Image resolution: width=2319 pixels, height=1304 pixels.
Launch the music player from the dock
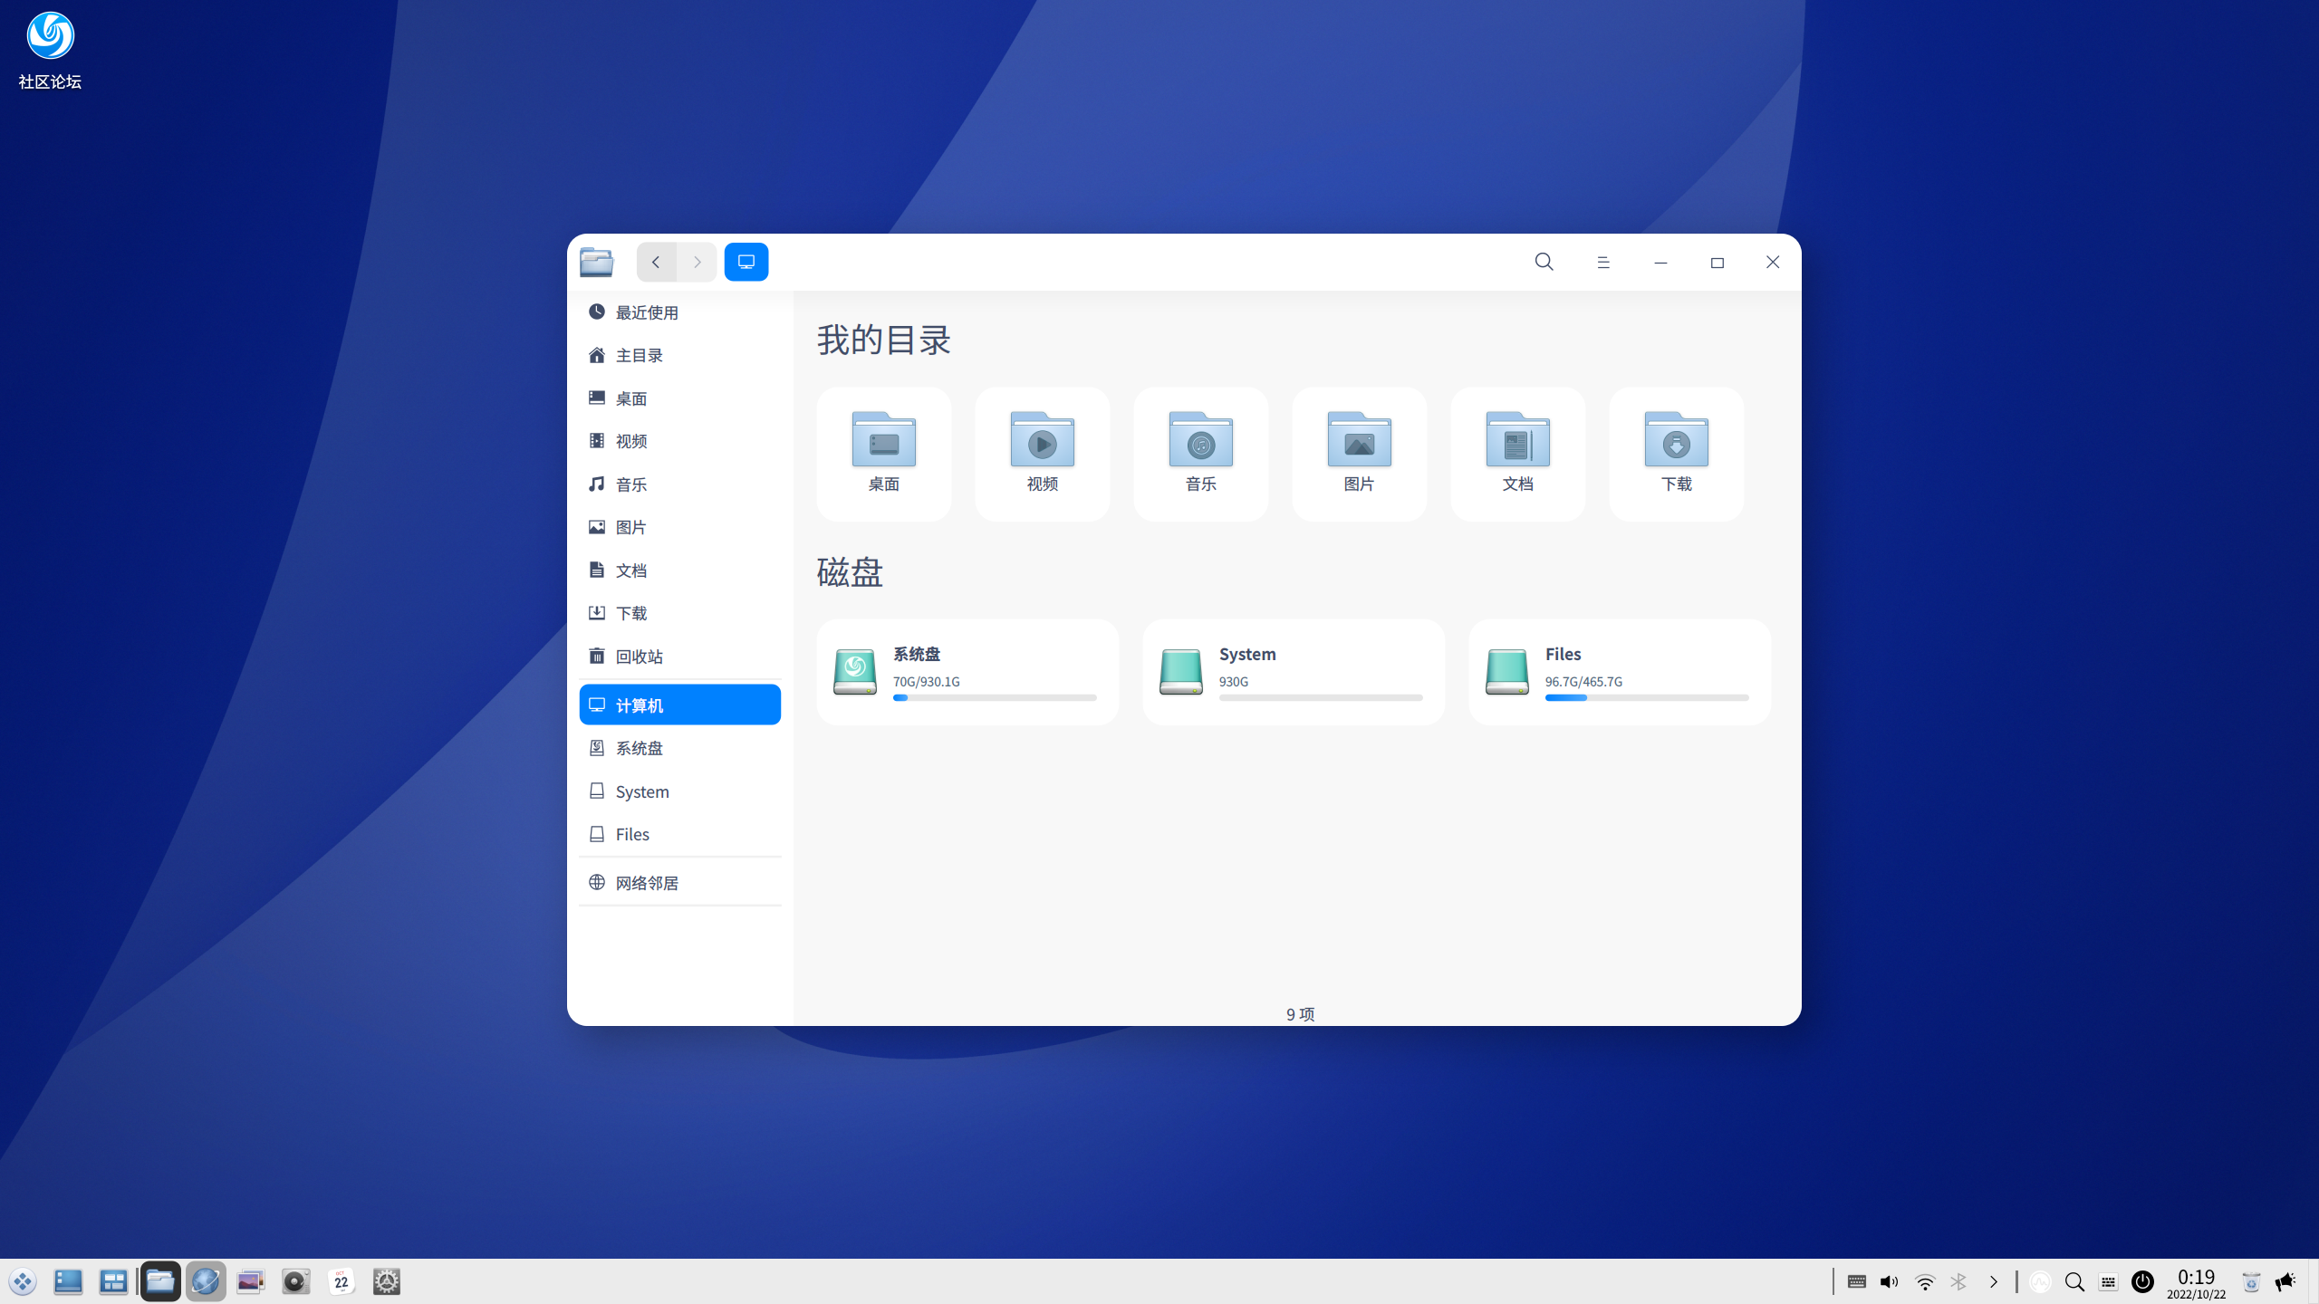(x=296, y=1280)
